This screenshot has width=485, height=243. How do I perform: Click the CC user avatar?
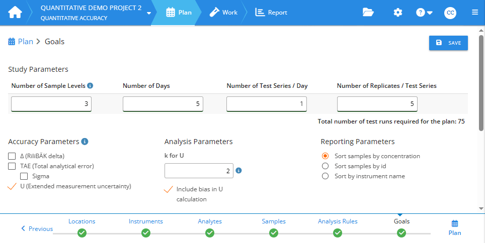pos(450,13)
